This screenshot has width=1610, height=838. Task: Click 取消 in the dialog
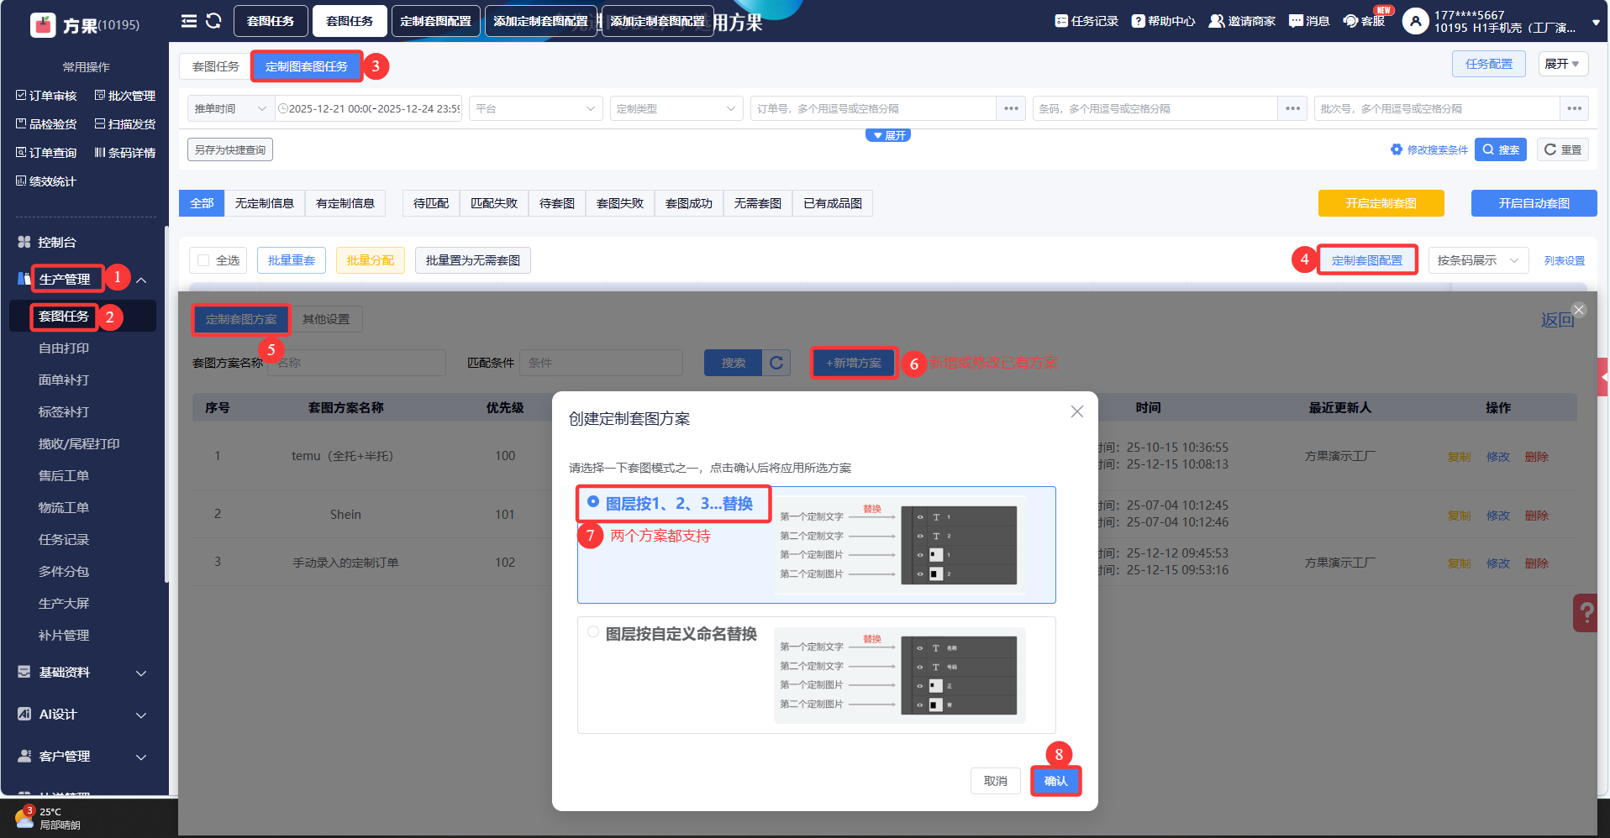click(996, 781)
